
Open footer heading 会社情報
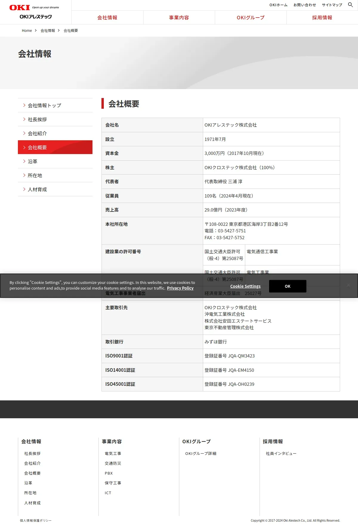click(x=31, y=442)
